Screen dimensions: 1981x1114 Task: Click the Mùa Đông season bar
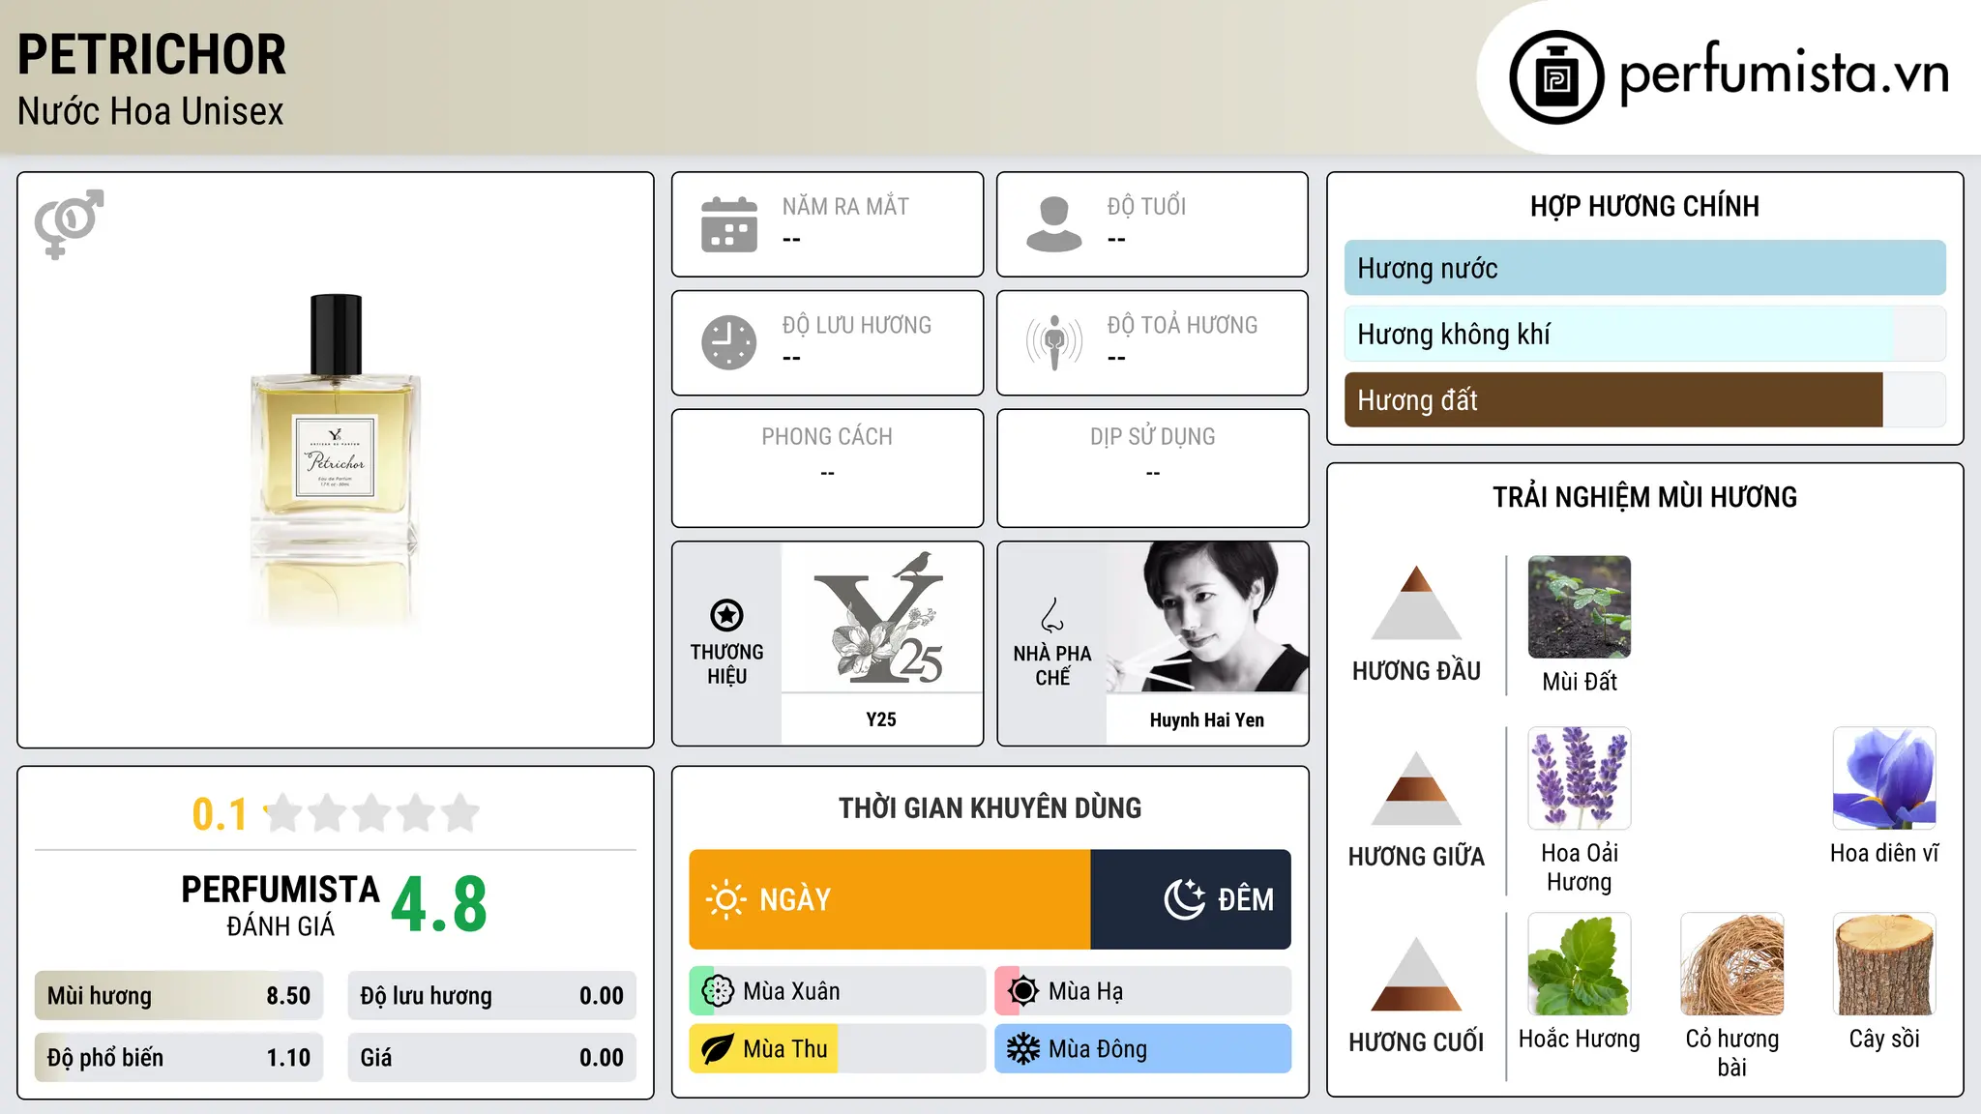[x=1143, y=1049]
